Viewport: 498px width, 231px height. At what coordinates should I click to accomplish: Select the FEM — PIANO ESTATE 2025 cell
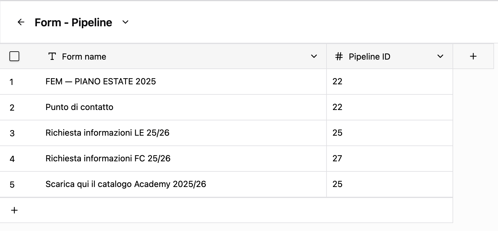[x=101, y=82]
